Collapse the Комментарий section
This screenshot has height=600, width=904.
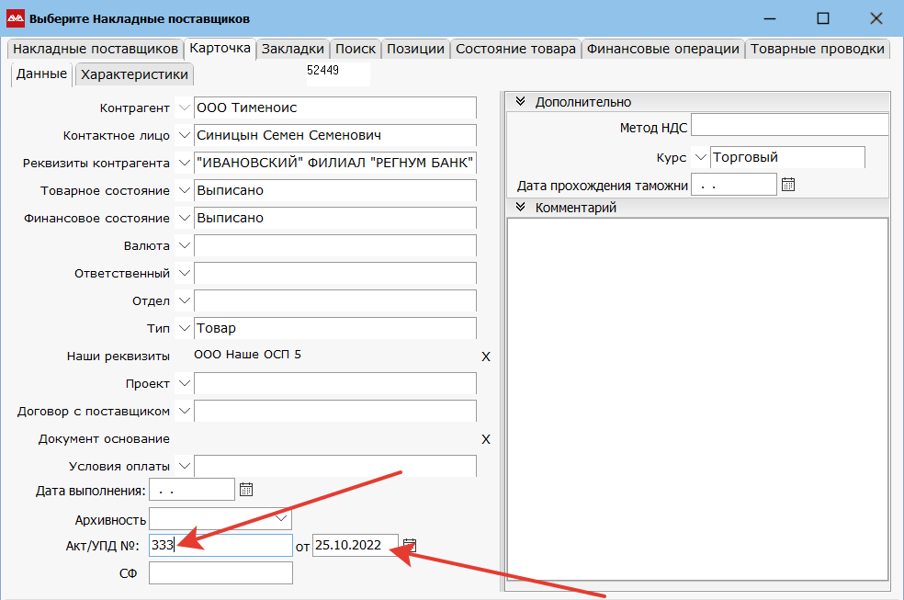pyautogui.click(x=521, y=207)
